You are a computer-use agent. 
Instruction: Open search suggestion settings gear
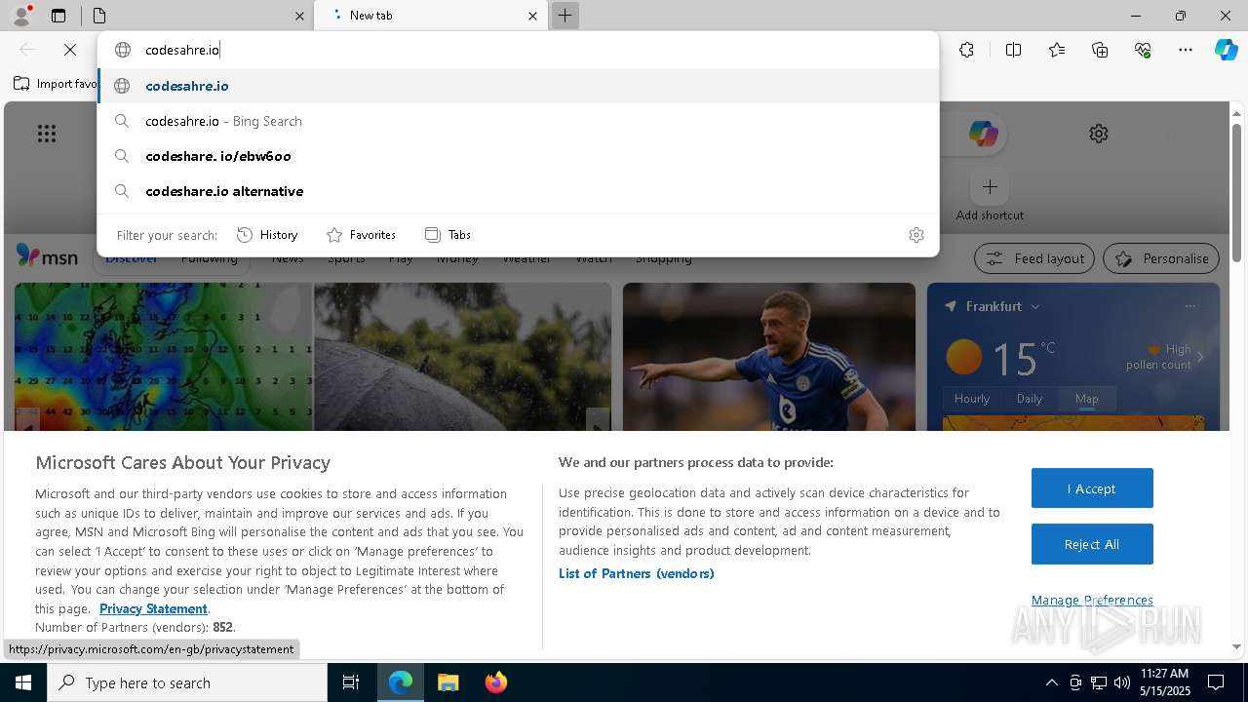tap(916, 235)
